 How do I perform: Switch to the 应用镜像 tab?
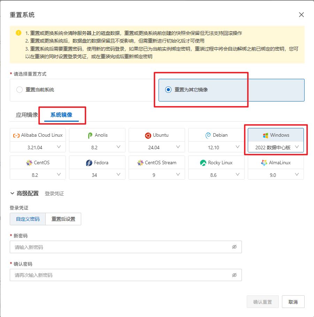click(x=27, y=115)
